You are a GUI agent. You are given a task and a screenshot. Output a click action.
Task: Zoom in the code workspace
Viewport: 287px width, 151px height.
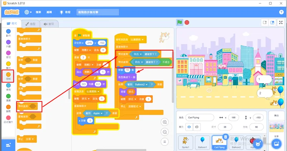[x=165, y=122]
